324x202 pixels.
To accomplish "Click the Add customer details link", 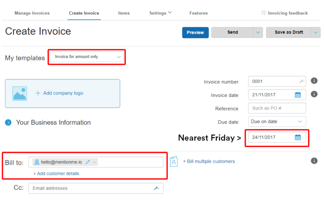I will click(x=56, y=174).
